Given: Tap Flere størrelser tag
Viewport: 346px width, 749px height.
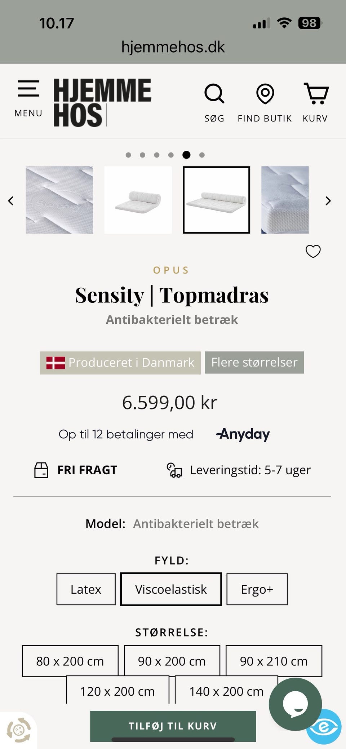Looking at the screenshot, I should tap(254, 362).
